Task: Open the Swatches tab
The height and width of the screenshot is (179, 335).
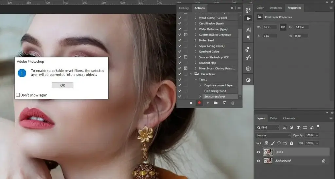Action: (275, 8)
